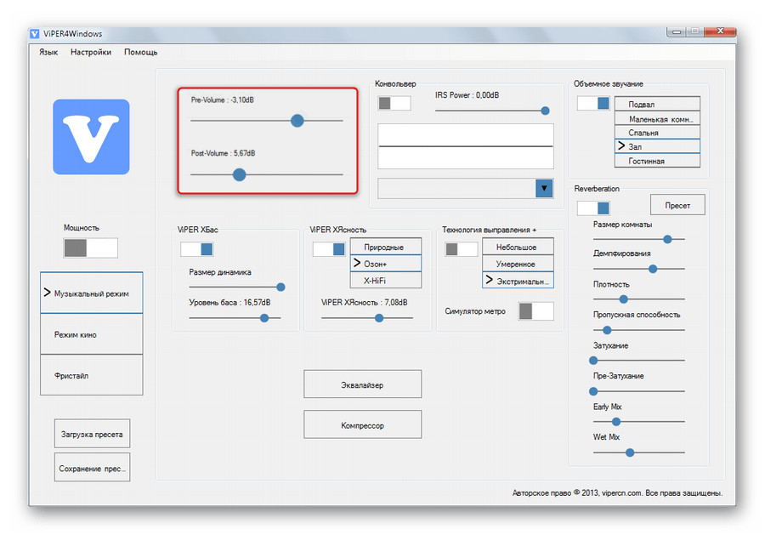Enable the Конвольвер toggle switch
Viewport: 765px width, 535px height.
click(394, 103)
